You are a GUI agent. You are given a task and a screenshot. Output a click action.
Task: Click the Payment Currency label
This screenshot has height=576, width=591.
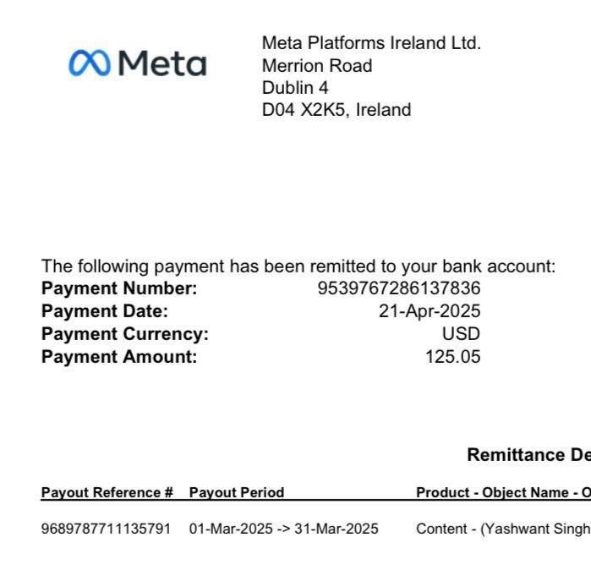pyautogui.click(x=125, y=334)
